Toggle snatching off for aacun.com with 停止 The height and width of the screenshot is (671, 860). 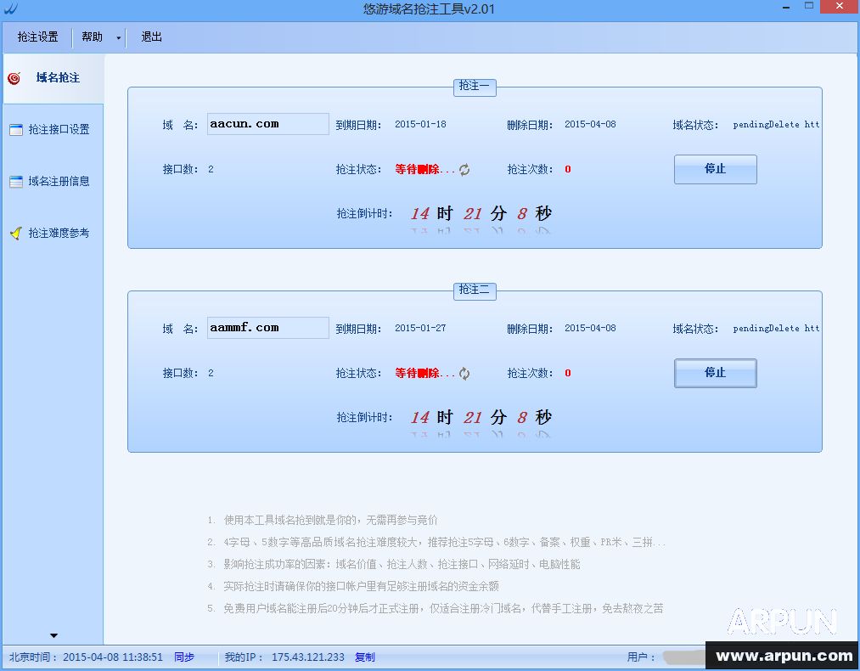coord(715,169)
